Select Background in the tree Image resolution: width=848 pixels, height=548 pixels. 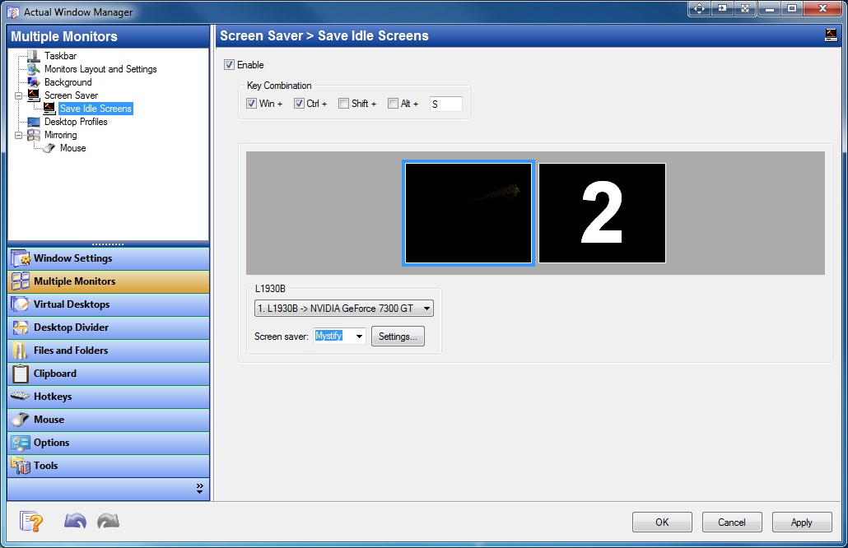click(x=68, y=82)
